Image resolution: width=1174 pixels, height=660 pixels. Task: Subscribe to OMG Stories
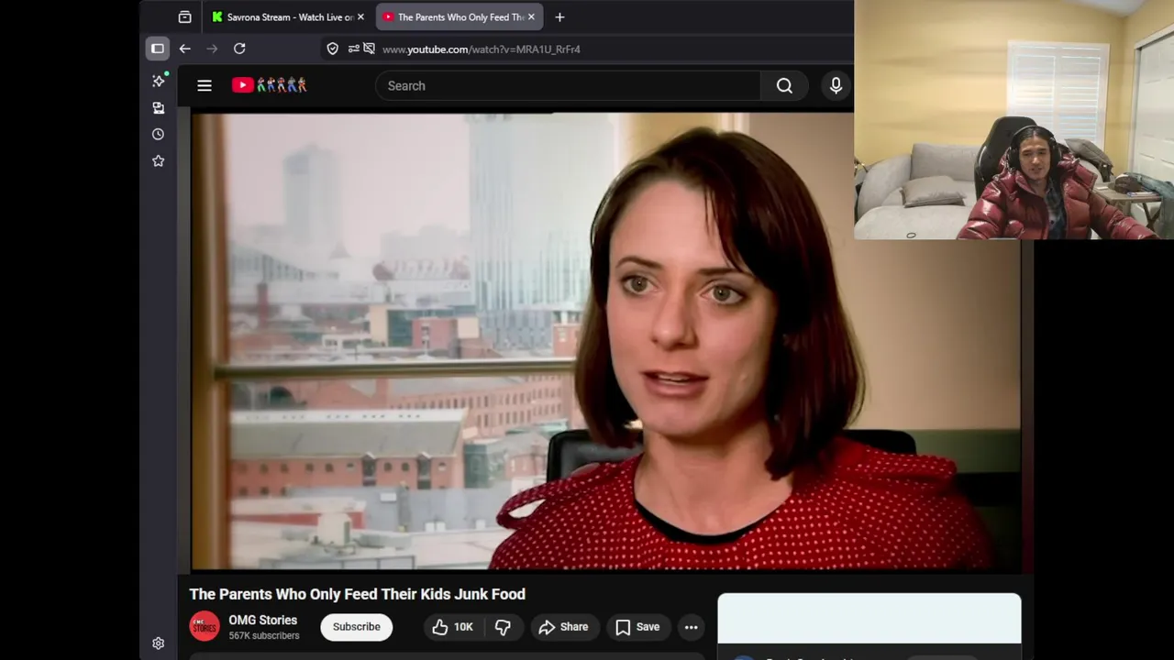click(x=356, y=627)
